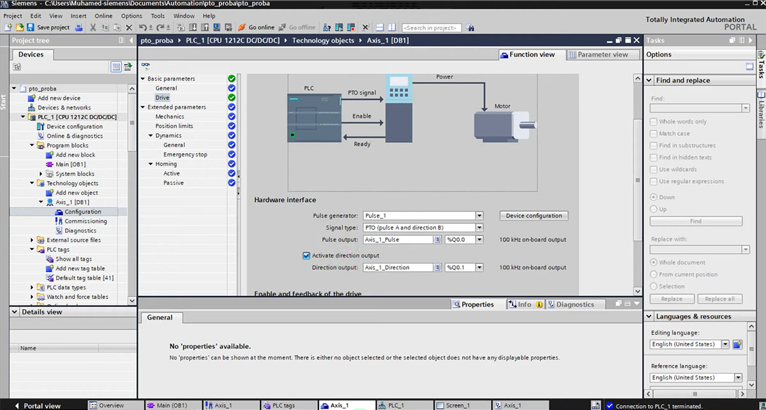Click the Show all tags item
766x410 pixels.
73,259
